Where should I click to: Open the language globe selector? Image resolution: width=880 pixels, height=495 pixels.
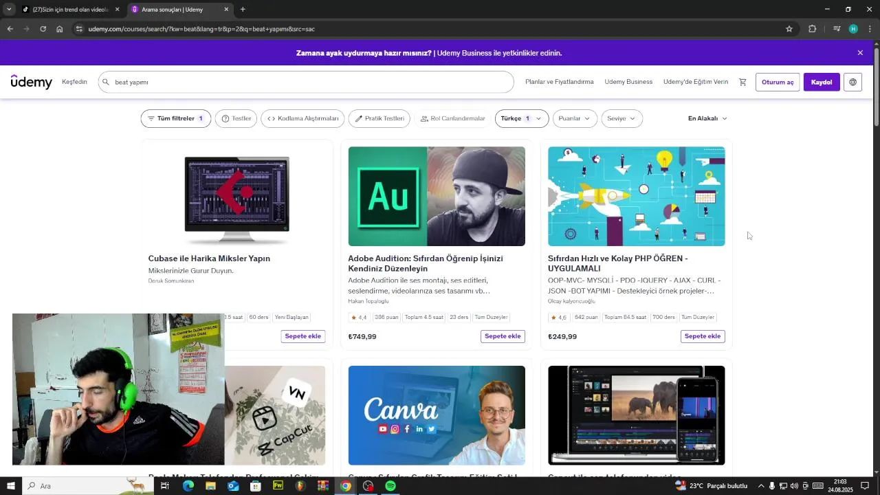852,82
